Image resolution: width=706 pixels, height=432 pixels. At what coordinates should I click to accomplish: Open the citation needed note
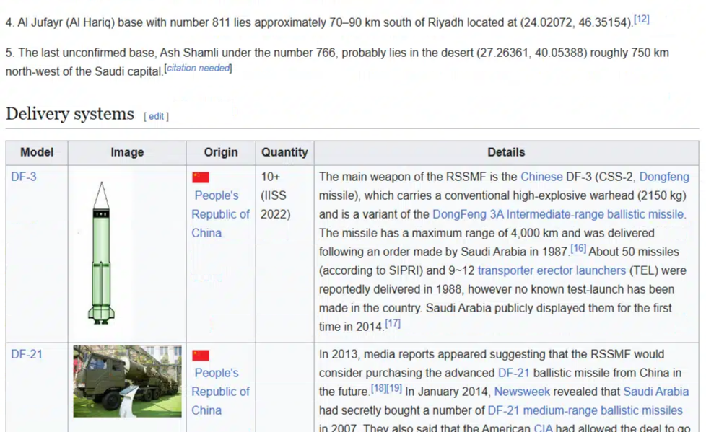(198, 68)
